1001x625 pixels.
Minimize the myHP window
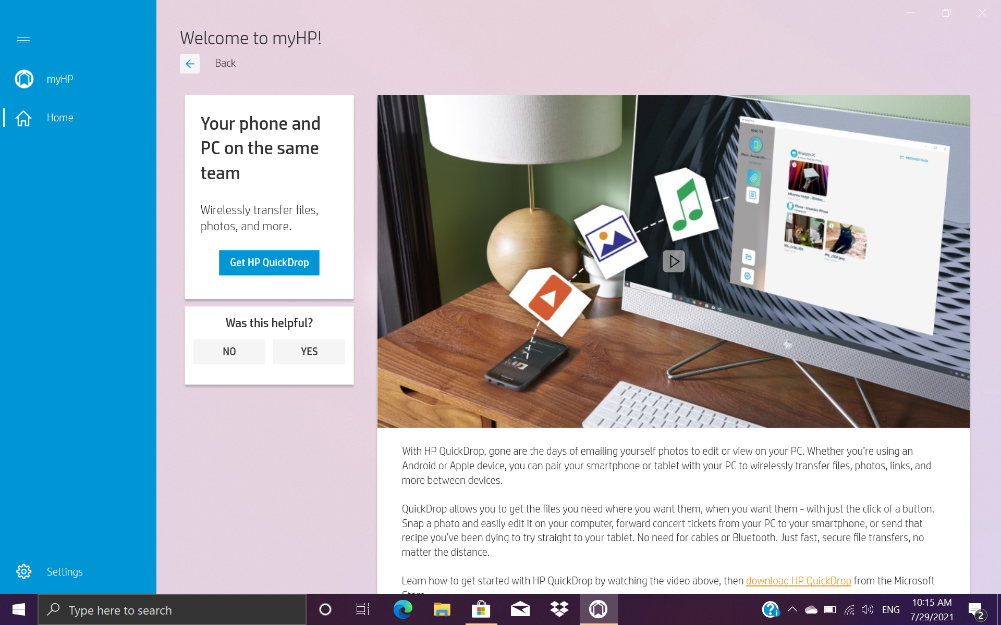click(910, 12)
